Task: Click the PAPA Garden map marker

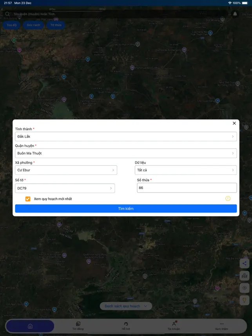Action: tap(132, 68)
